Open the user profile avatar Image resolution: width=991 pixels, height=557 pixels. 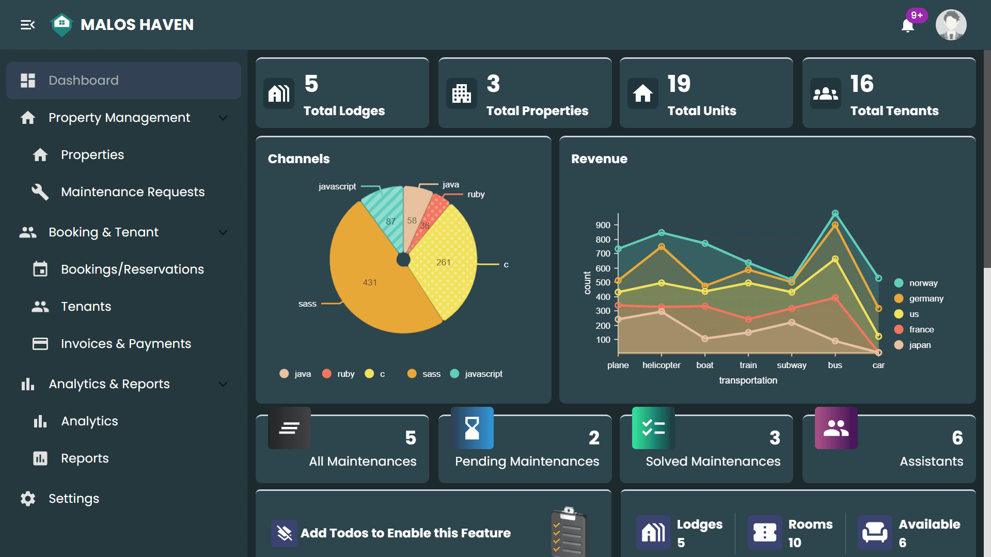(x=951, y=25)
